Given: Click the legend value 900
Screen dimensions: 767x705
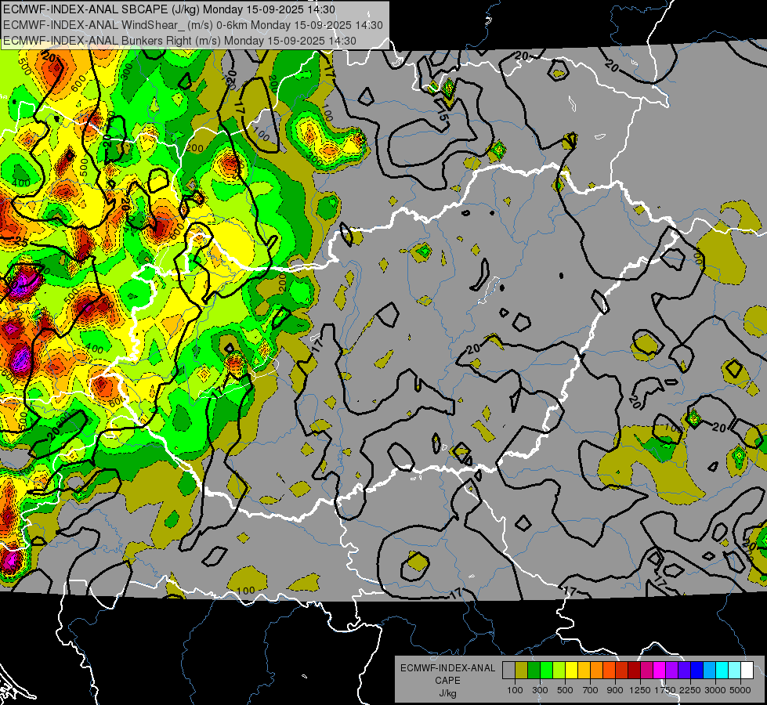Looking at the screenshot, I should [x=615, y=690].
